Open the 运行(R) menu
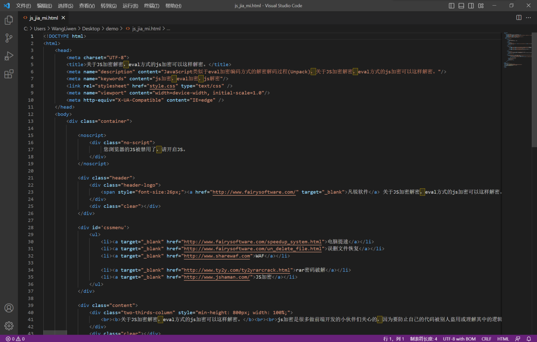Screen dimensions: 537x342 [130, 6]
